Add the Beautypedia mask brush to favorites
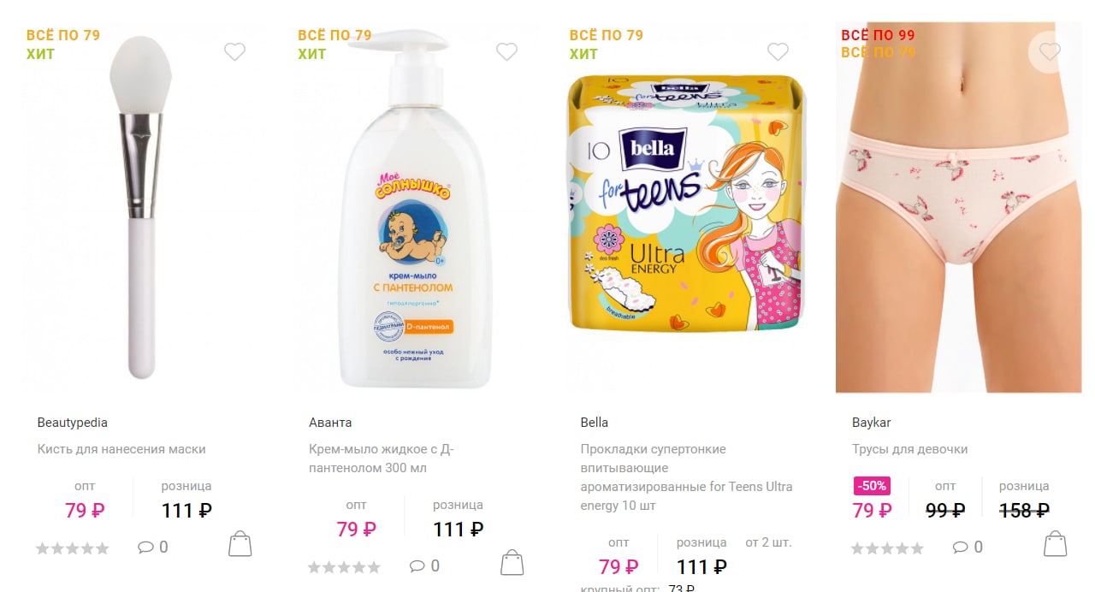1095x592 pixels. 235,52
